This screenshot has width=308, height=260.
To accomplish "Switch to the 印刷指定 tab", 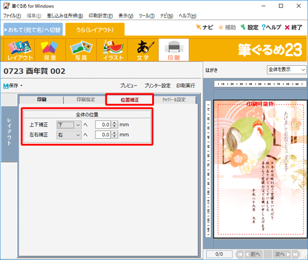I will pos(86,100).
